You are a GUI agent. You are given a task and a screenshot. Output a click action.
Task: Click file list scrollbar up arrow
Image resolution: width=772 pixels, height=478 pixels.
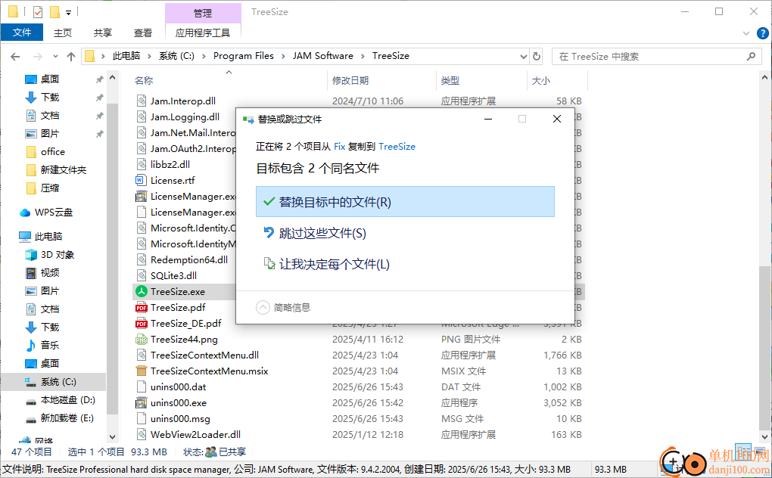764,77
